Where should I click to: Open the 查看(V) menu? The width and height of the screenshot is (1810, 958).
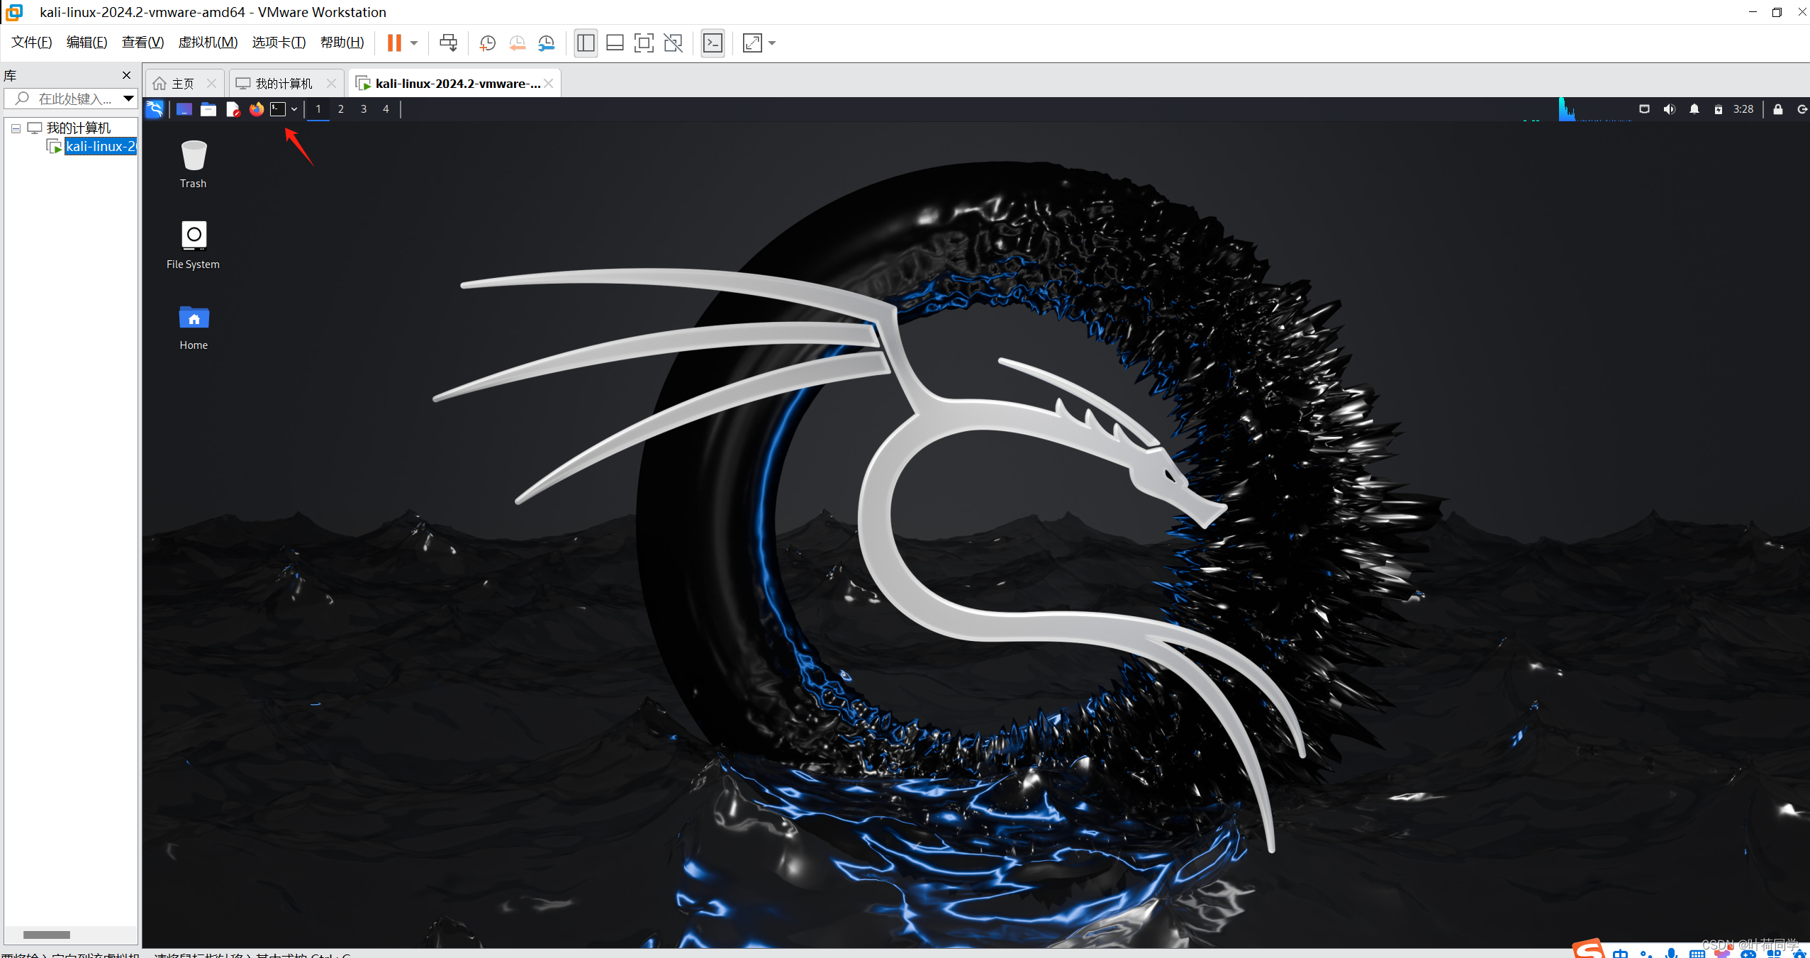[143, 43]
